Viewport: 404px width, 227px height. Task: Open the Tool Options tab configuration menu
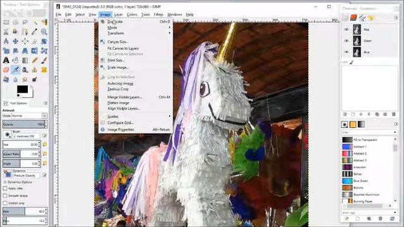[45, 103]
